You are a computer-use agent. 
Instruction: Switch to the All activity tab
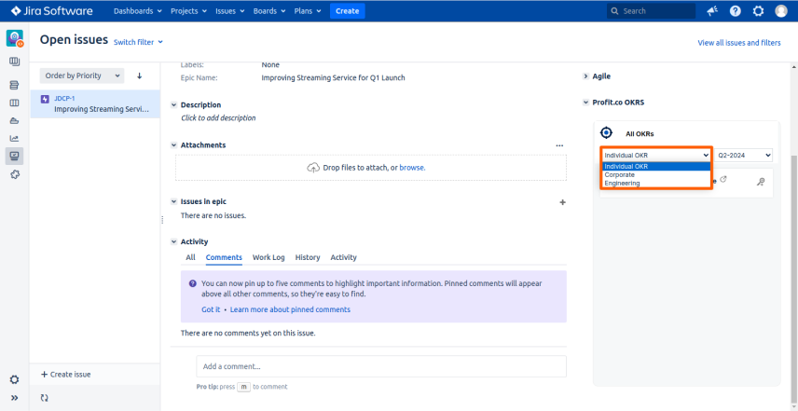(190, 257)
